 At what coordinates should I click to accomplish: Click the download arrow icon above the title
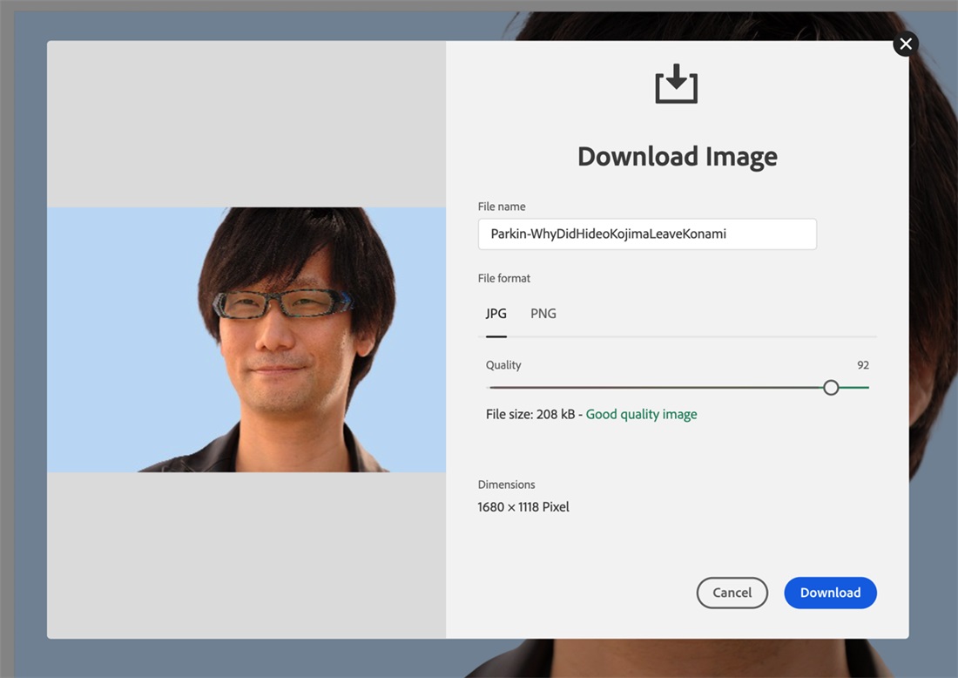(x=676, y=85)
